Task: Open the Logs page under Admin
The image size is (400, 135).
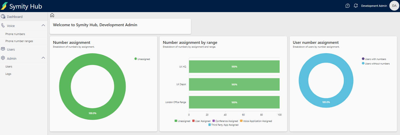Action: [x=8, y=74]
